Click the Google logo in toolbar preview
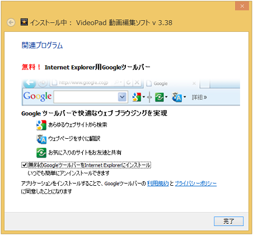Image resolution: width=253 pixels, height=235 pixels. (x=38, y=96)
